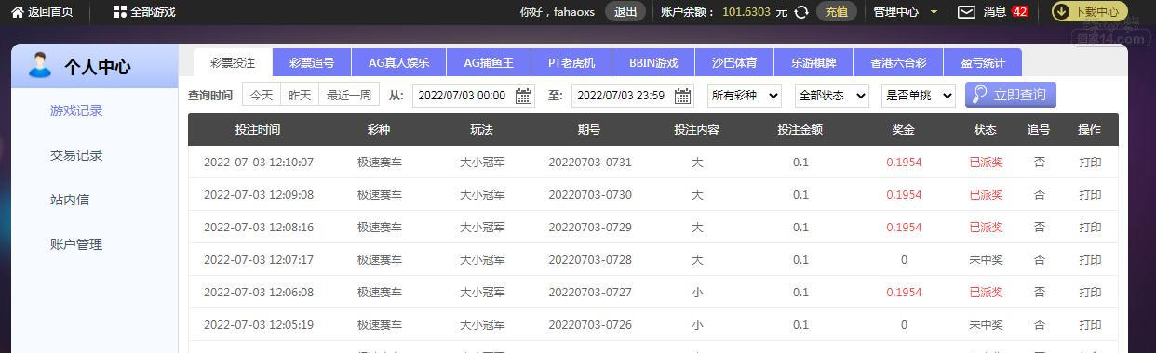Click 打印 for period 20220703-0730
The image size is (1156, 353).
[1090, 195]
